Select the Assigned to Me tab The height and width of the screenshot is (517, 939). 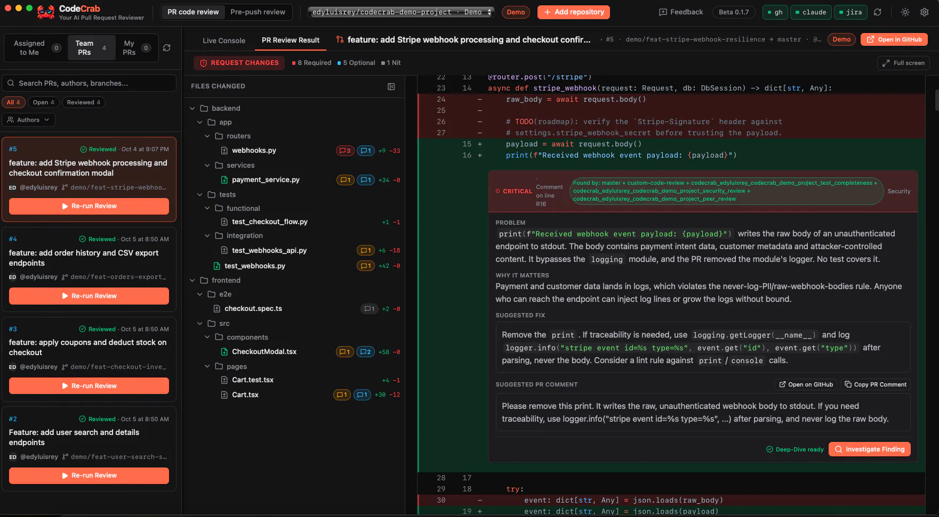pyautogui.click(x=36, y=48)
